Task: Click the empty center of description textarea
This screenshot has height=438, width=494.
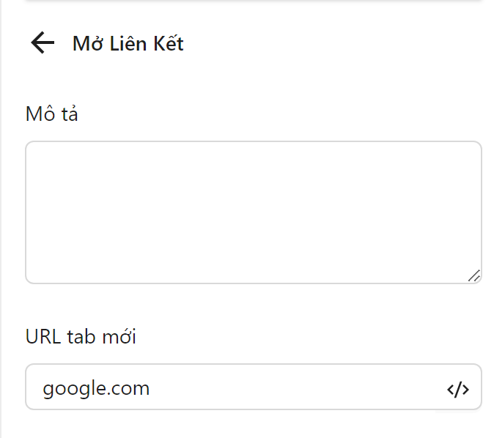Action: click(x=253, y=212)
